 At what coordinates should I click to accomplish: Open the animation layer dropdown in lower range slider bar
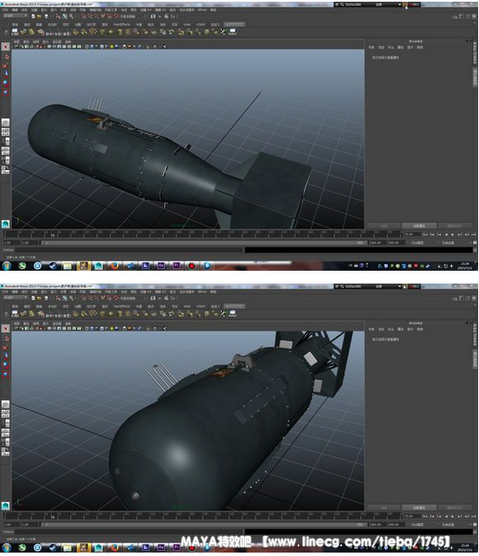[x=420, y=524]
